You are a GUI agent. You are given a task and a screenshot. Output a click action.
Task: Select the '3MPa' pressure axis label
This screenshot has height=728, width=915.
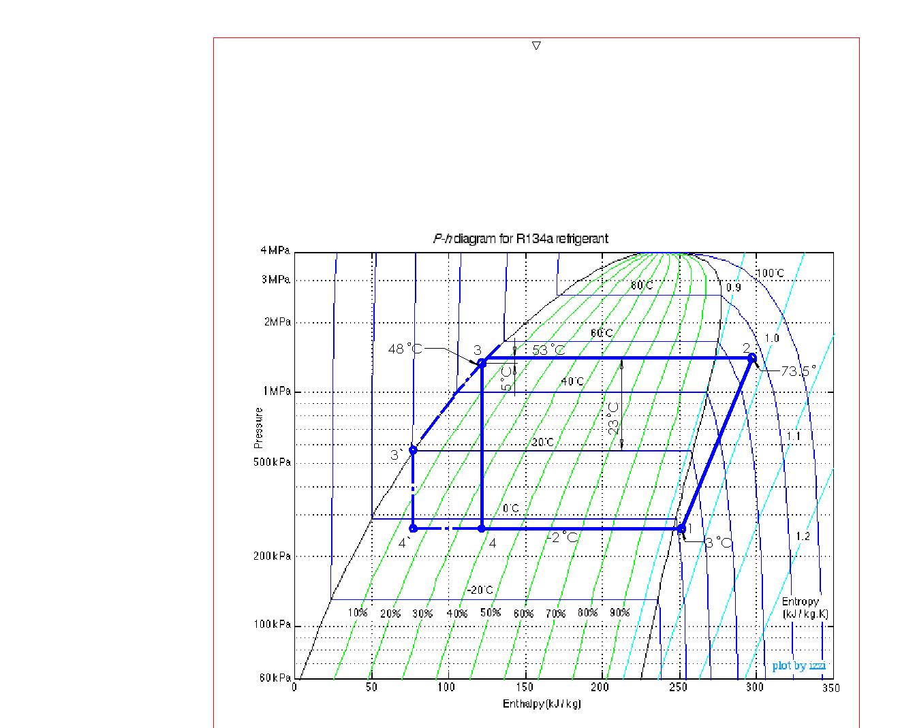pyautogui.click(x=275, y=279)
